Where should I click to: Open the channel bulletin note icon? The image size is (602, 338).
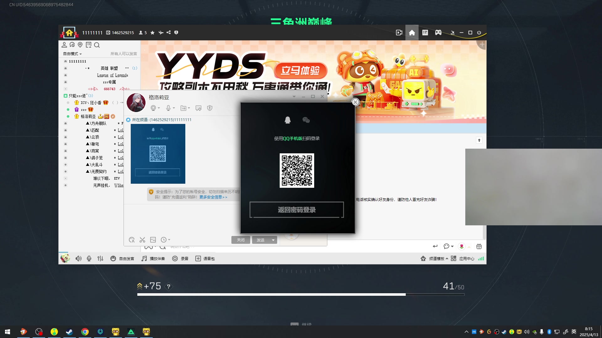[88, 45]
